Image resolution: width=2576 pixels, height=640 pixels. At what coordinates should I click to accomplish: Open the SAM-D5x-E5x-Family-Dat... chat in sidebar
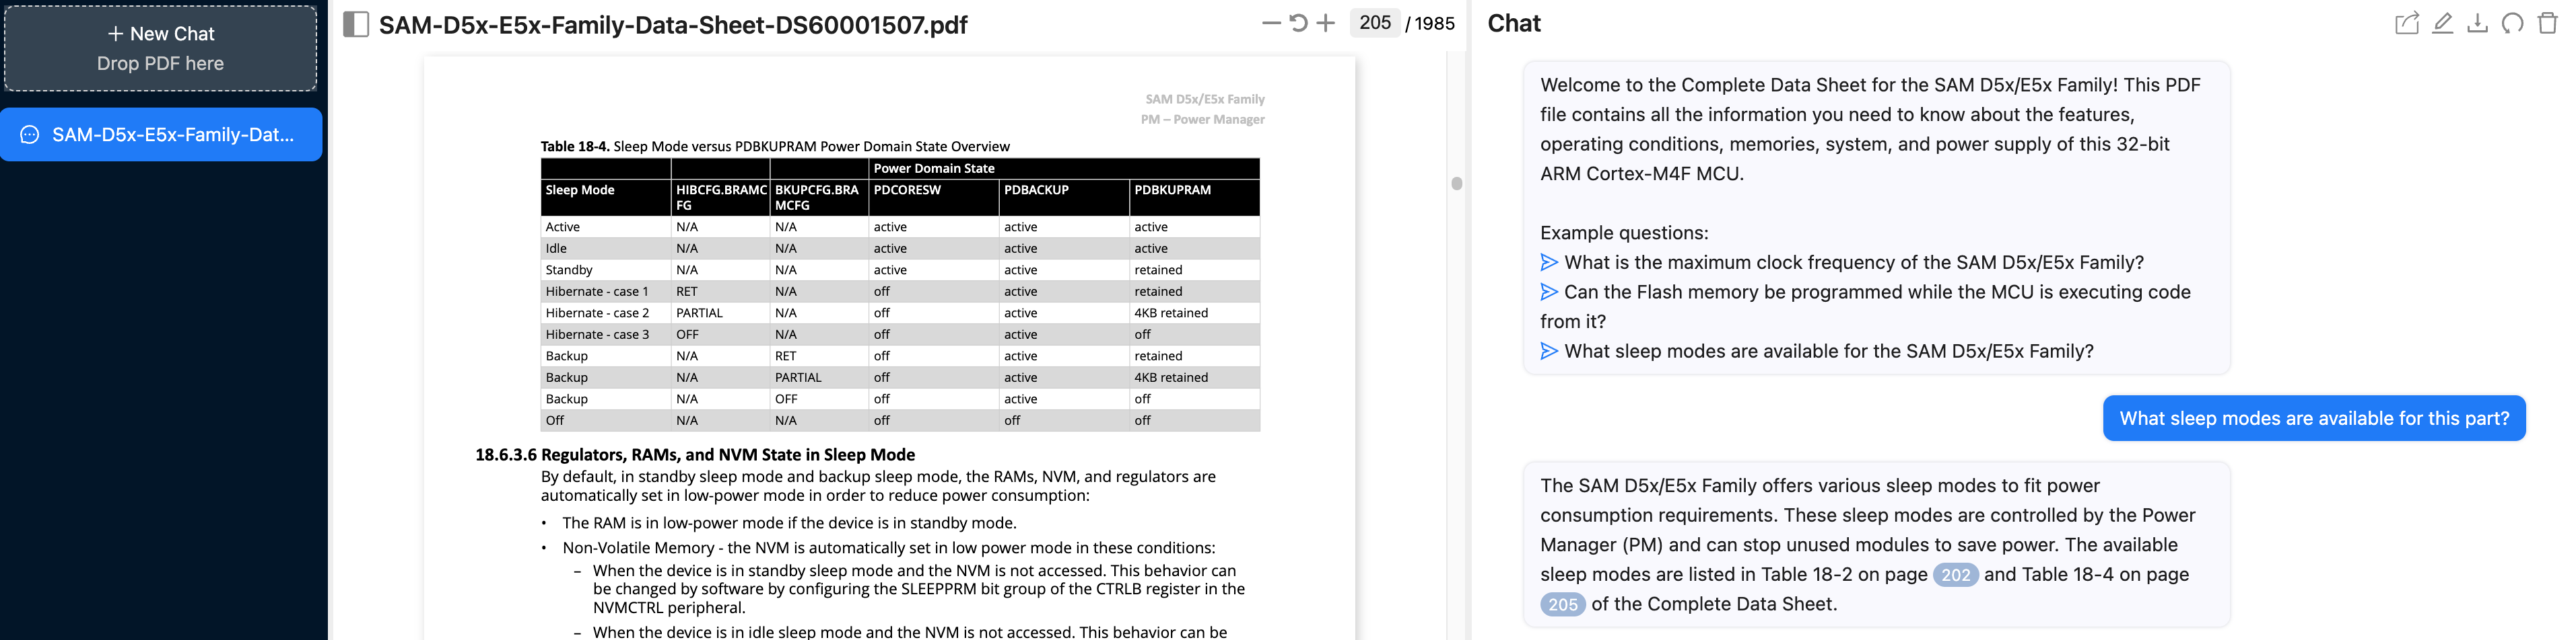coord(172,134)
